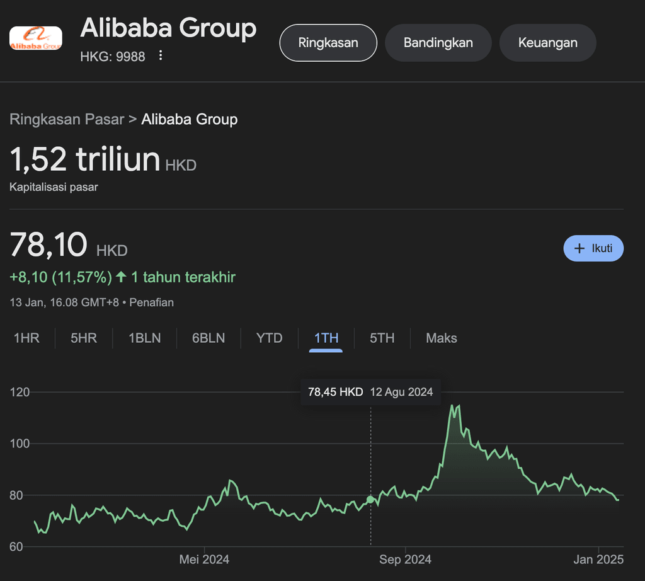Switch to the 1BLN chart view
This screenshot has height=581, width=645.
144,338
